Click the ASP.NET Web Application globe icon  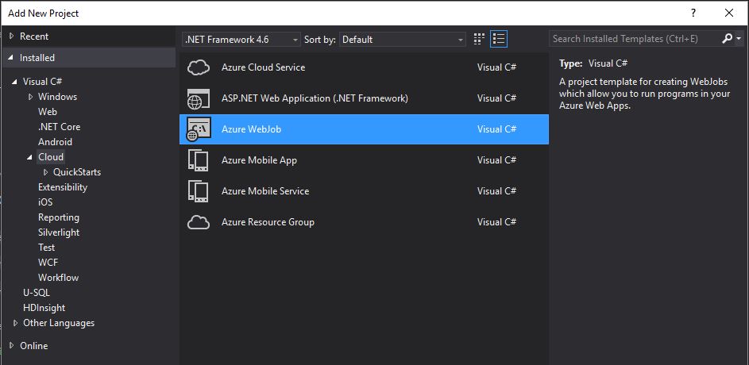199,98
